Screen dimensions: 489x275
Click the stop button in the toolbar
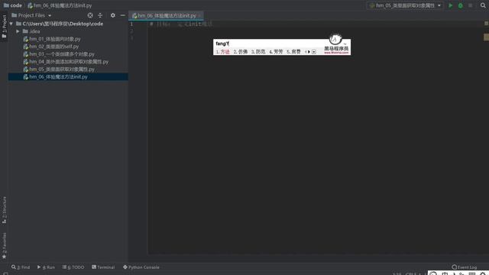click(471, 5)
